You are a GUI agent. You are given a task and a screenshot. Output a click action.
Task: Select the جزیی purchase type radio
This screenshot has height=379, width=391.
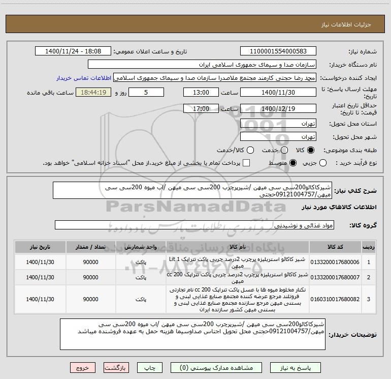click(x=323, y=163)
